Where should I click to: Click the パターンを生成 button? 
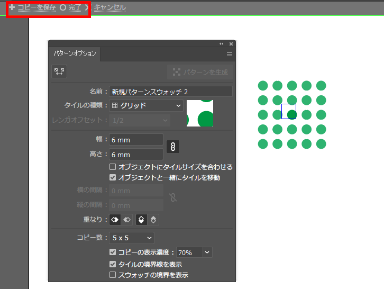(200, 72)
